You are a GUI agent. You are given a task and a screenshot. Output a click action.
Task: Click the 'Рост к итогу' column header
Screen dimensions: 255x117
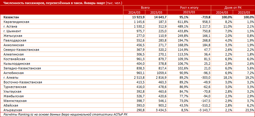click(189, 8)
